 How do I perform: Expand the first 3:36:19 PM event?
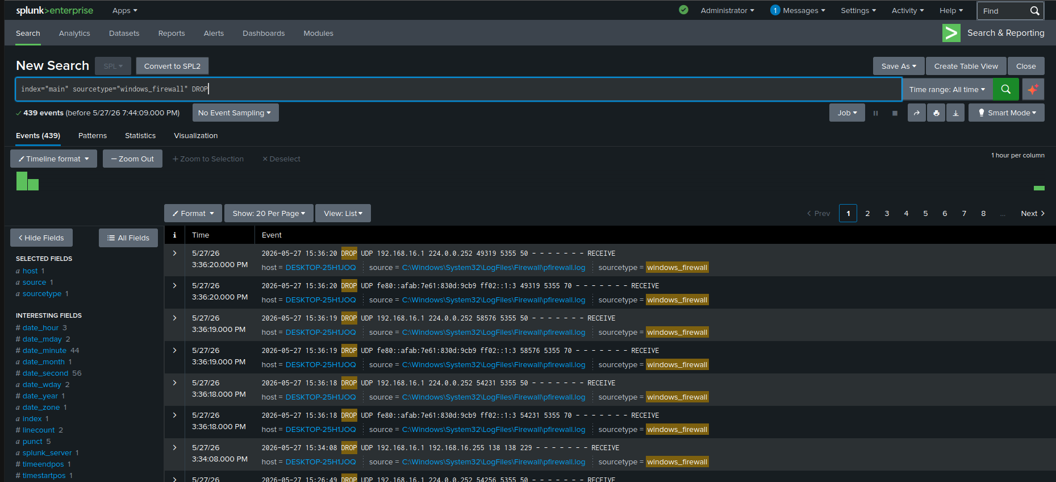click(174, 318)
